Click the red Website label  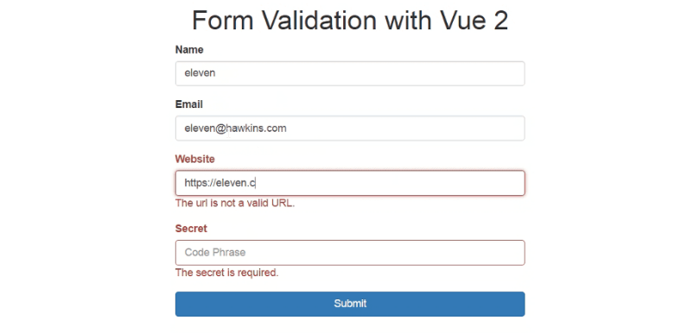(x=194, y=159)
